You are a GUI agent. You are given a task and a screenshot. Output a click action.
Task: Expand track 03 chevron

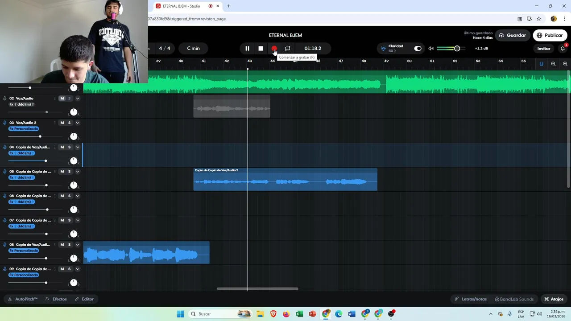point(77,123)
